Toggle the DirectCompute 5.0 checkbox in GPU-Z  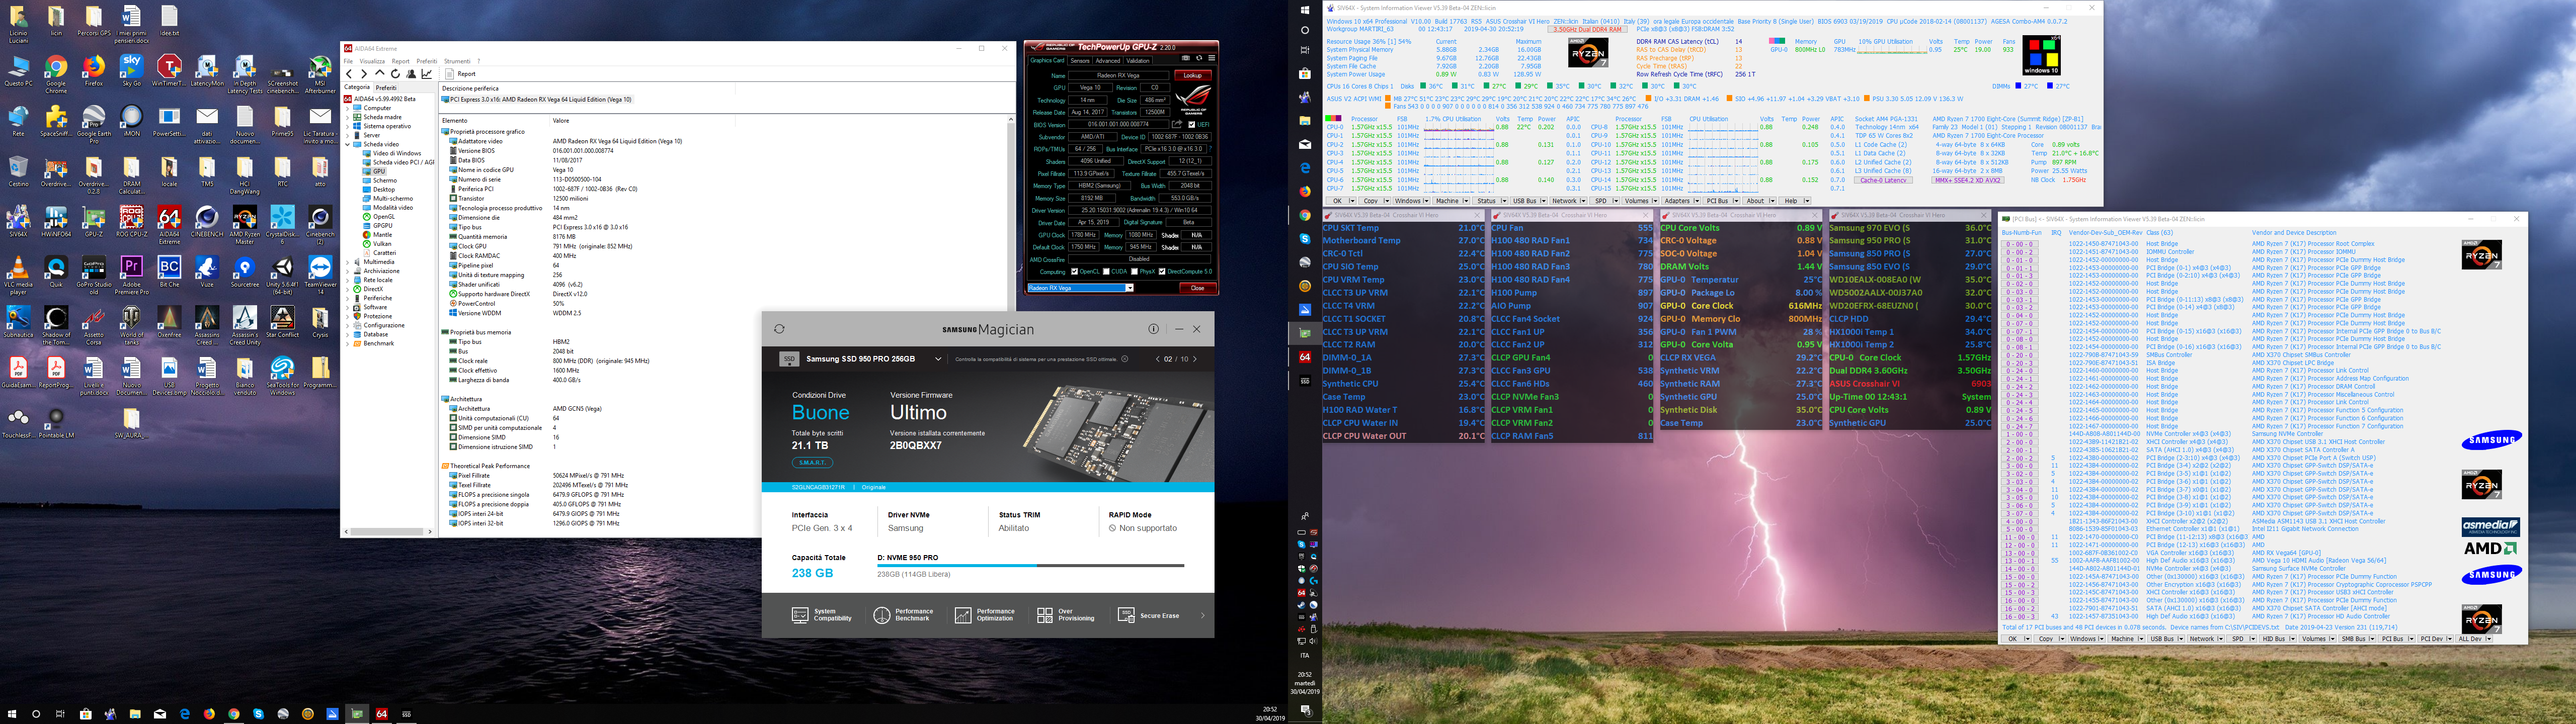pos(1163,271)
